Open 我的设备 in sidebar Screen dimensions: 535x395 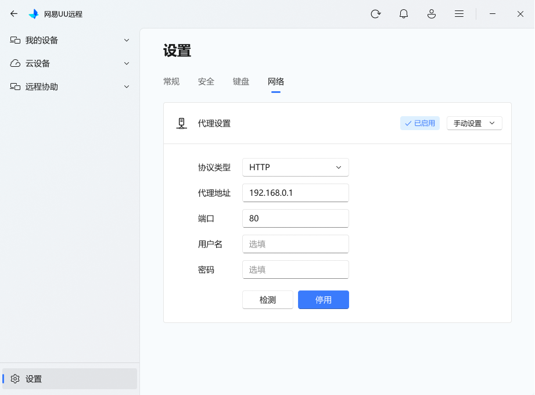click(70, 40)
